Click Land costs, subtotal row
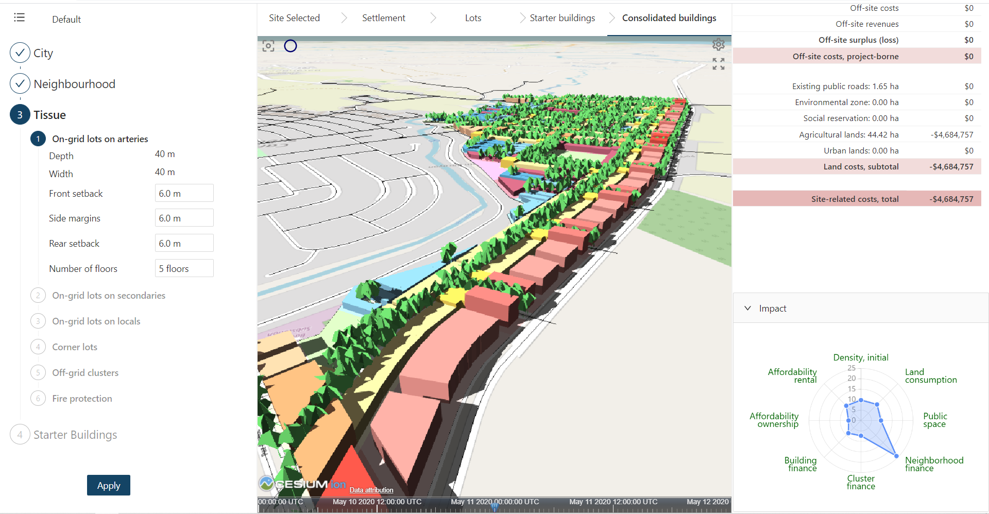 [857, 166]
